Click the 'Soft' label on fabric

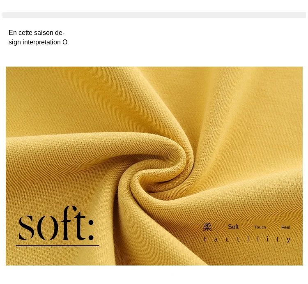[233, 227]
